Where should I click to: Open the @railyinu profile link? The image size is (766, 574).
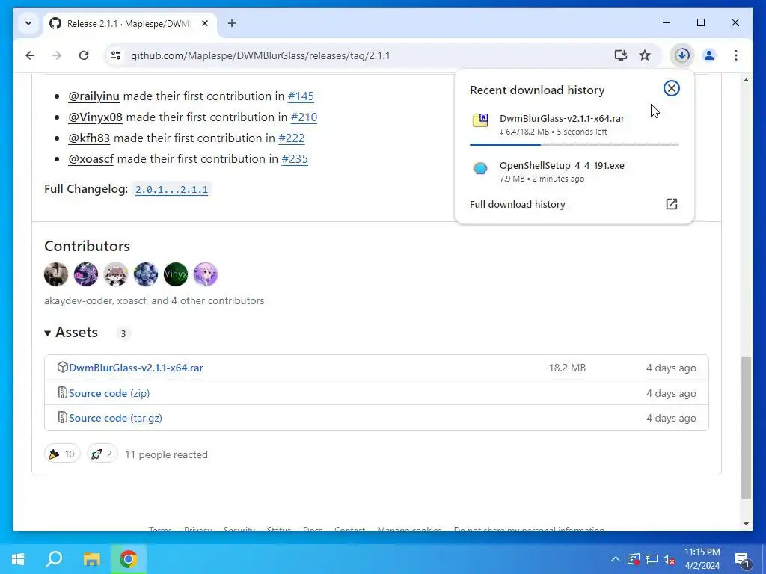tap(94, 96)
